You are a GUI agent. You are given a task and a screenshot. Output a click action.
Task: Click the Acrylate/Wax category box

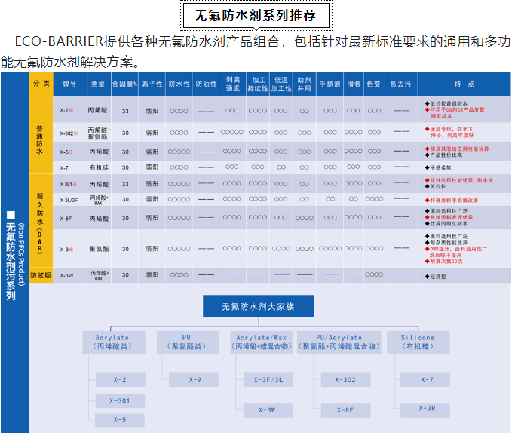pyautogui.click(x=260, y=343)
